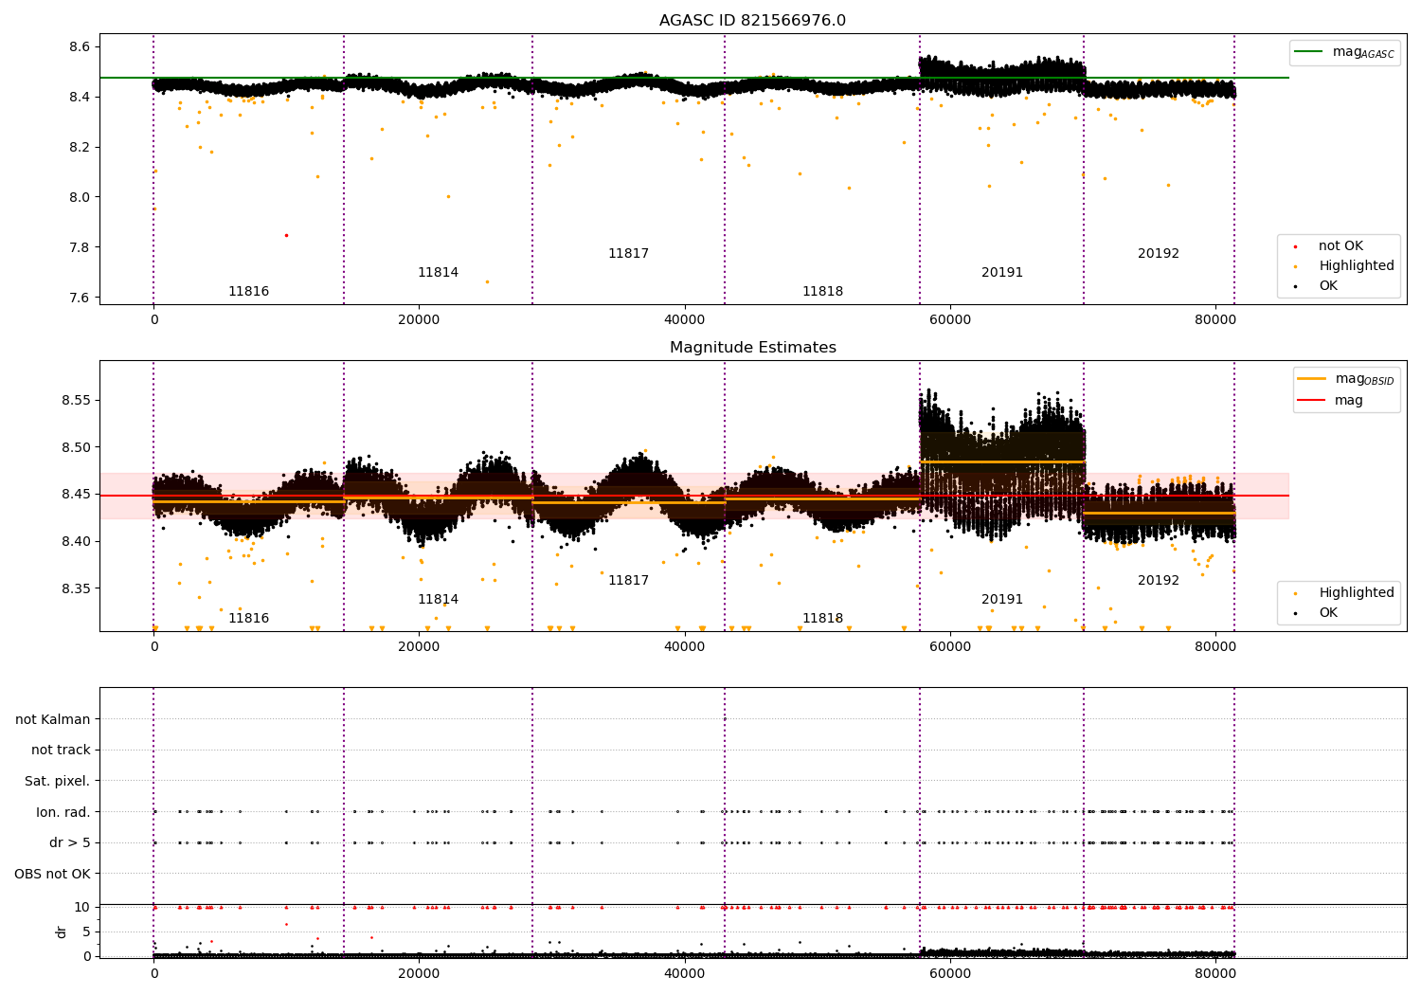Click the 'OBS not OK' row label
This screenshot has height=995, width=1421.
pos(53,875)
